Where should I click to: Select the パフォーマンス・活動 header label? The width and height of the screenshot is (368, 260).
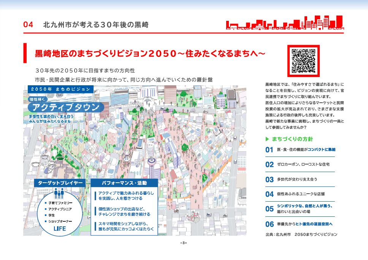(124, 183)
